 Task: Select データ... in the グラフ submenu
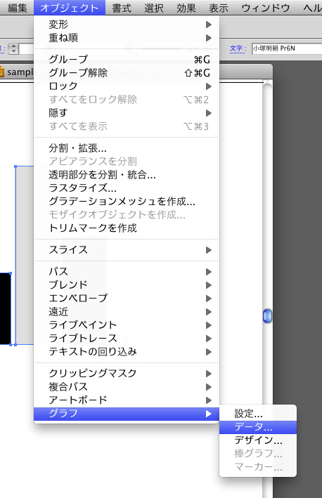point(258,427)
